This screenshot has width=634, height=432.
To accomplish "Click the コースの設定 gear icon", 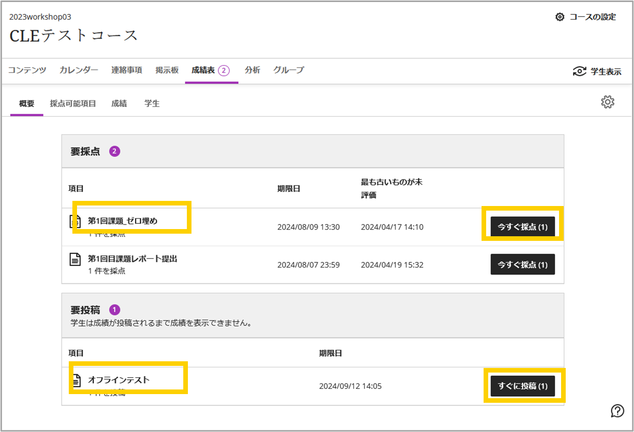I will 560,17.
